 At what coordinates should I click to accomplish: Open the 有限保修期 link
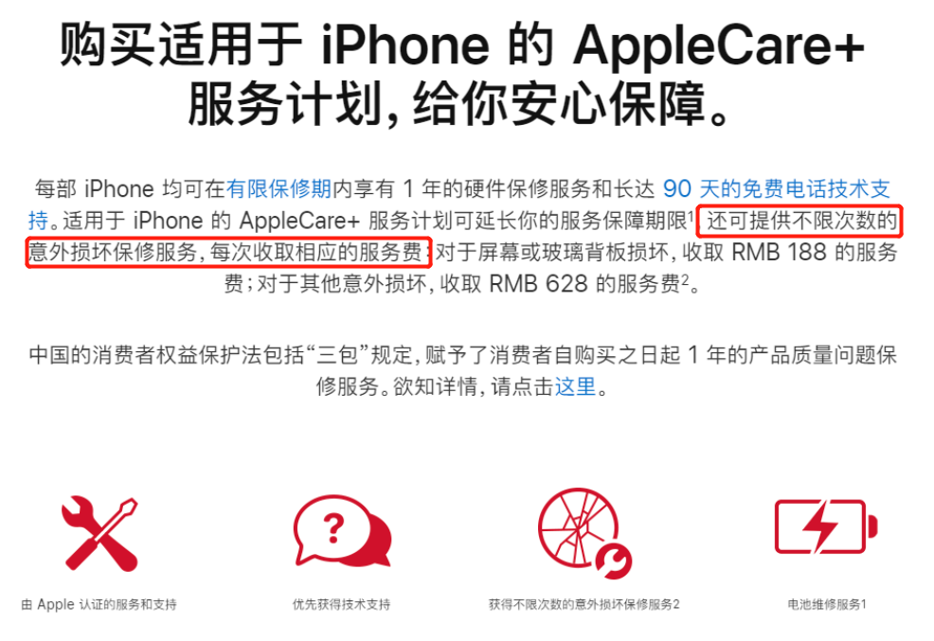point(278,189)
